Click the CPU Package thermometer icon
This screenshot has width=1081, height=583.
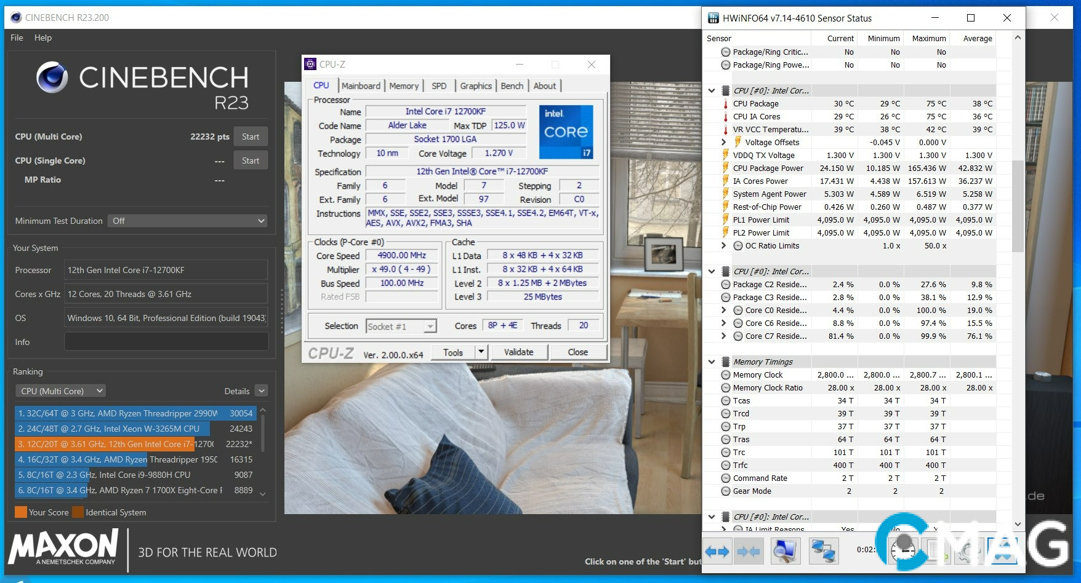click(726, 104)
